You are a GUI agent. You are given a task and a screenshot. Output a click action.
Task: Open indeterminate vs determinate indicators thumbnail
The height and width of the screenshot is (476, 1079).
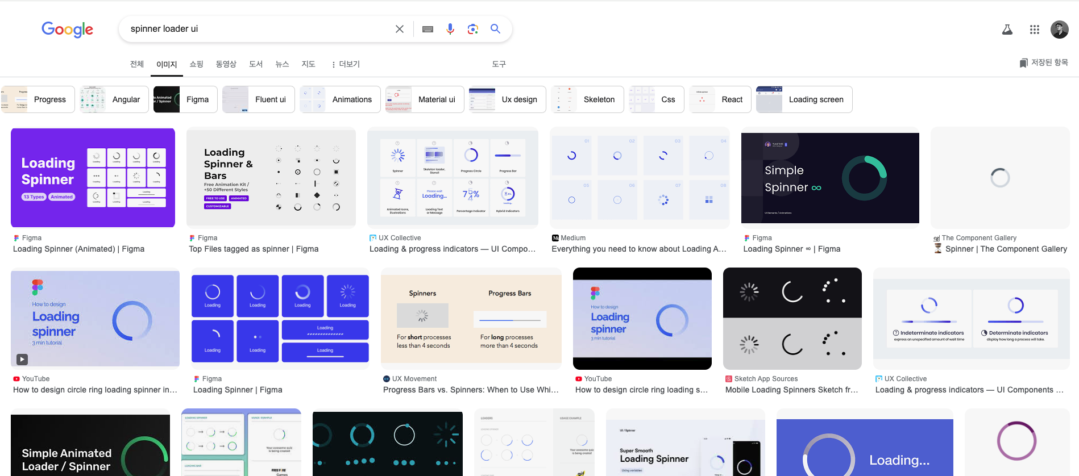(972, 318)
